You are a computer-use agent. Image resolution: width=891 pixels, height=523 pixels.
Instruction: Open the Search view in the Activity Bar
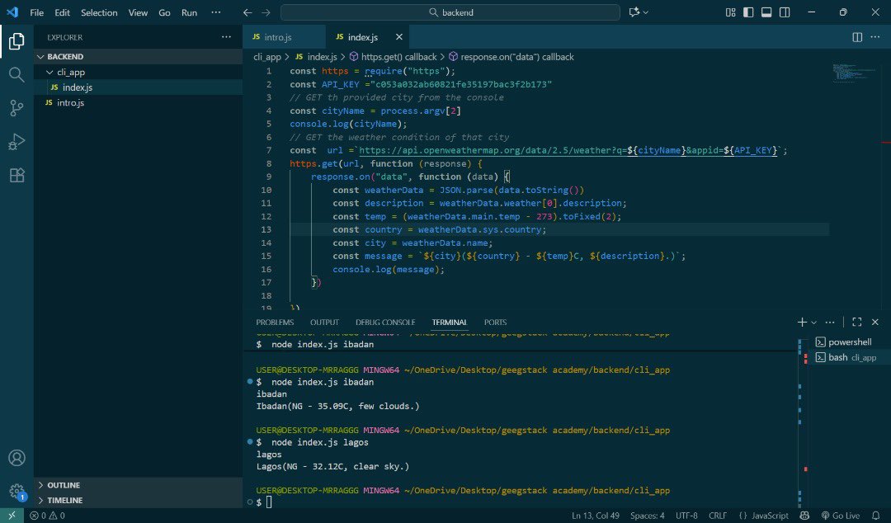[16, 75]
